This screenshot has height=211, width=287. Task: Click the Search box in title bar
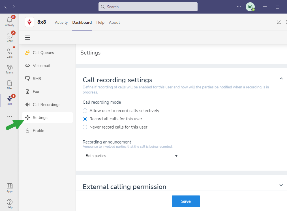point(148,7)
